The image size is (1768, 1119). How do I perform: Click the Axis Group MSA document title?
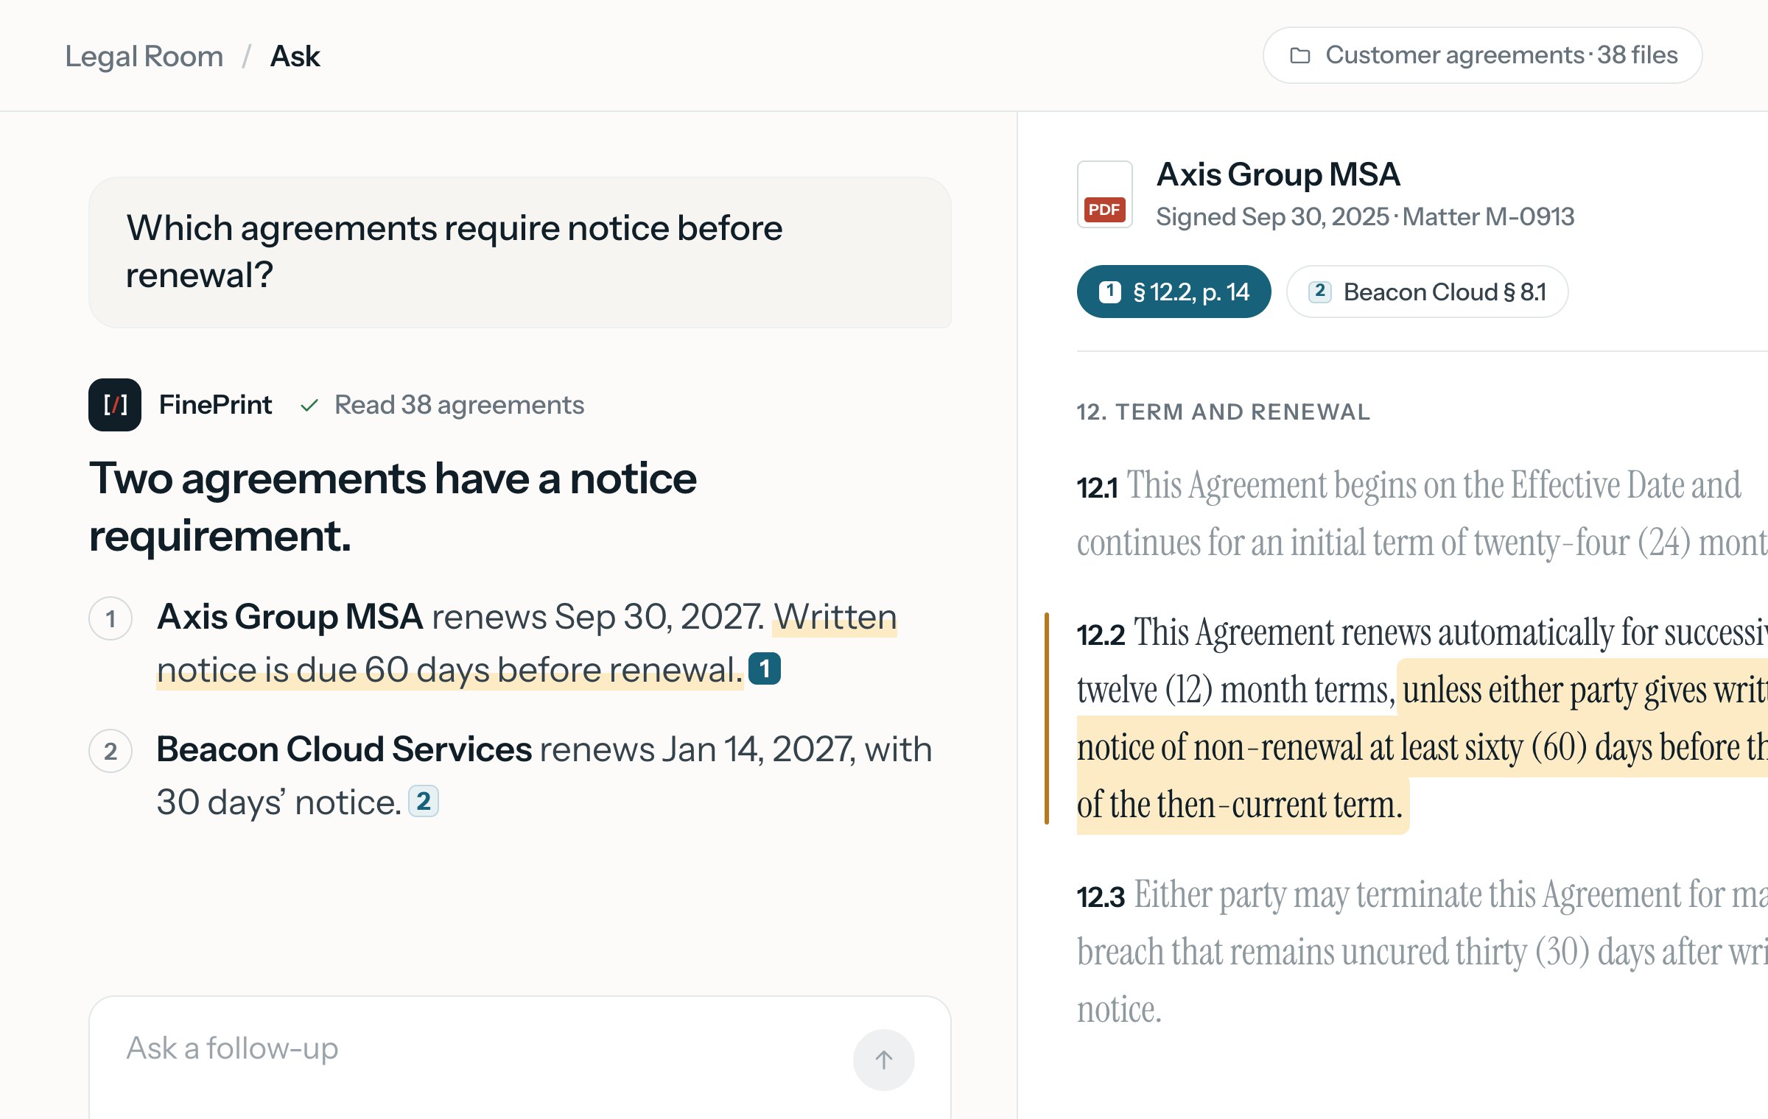point(1277,174)
